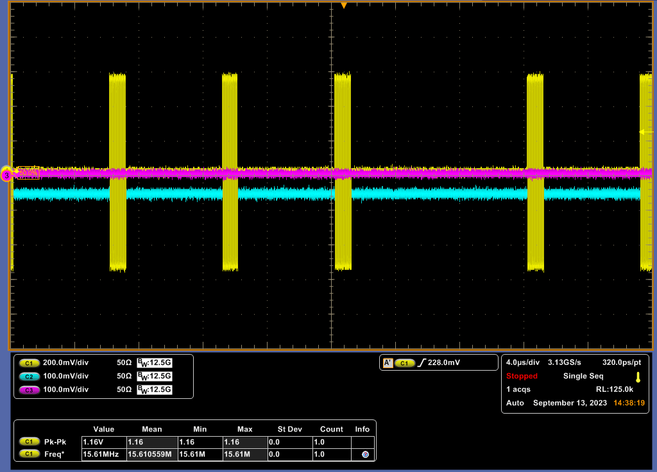657x472 pixels.
Task: Click the C3 50Ω termination readout
Action: click(124, 389)
